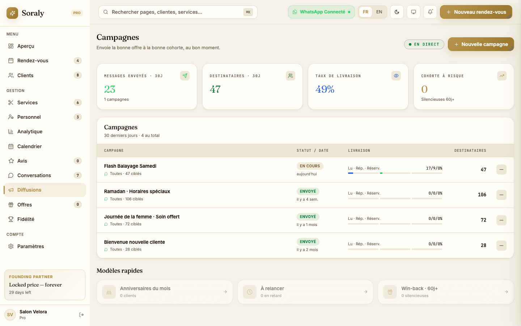This screenshot has height=326, width=521.
Task: Switch language to EN
Action: coord(379,12)
